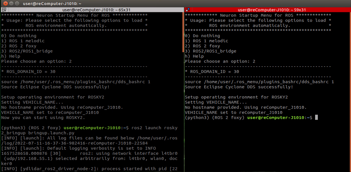Maximize the Terminator window
This screenshot has width=351, height=172.
point(17,4)
